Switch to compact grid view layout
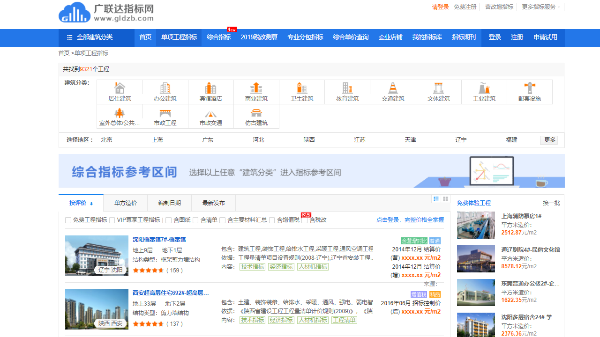The image size is (600, 337). 445,199
